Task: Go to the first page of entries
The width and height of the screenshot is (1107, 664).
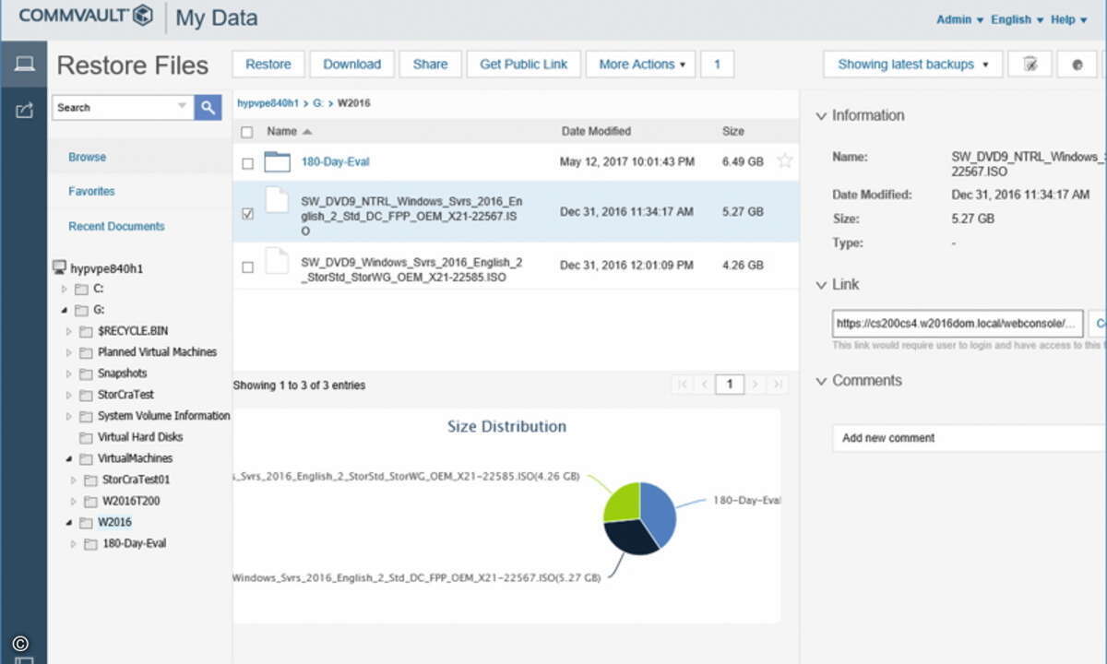Action: click(x=683, y=385)
